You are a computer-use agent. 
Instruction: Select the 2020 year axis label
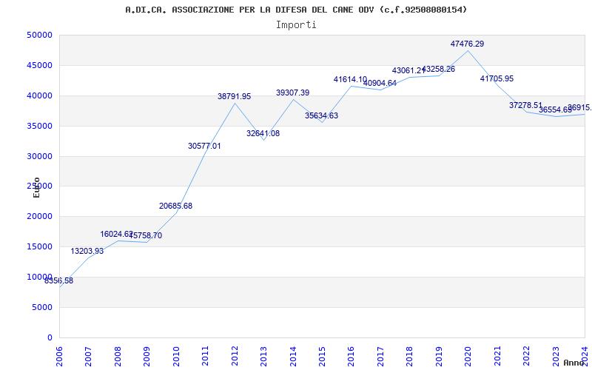pyautogui.click(x=468, y=357)
